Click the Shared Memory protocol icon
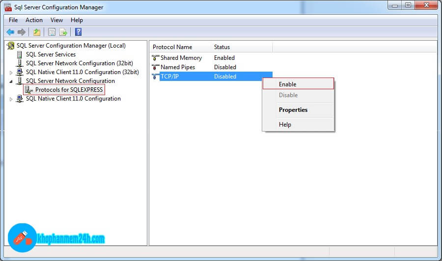The height and width of the screenshot is (261, 442). point(156,58)
